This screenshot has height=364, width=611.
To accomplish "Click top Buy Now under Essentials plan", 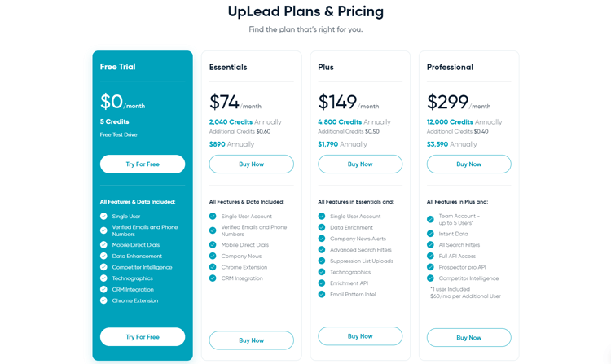I will click(252, 164).
